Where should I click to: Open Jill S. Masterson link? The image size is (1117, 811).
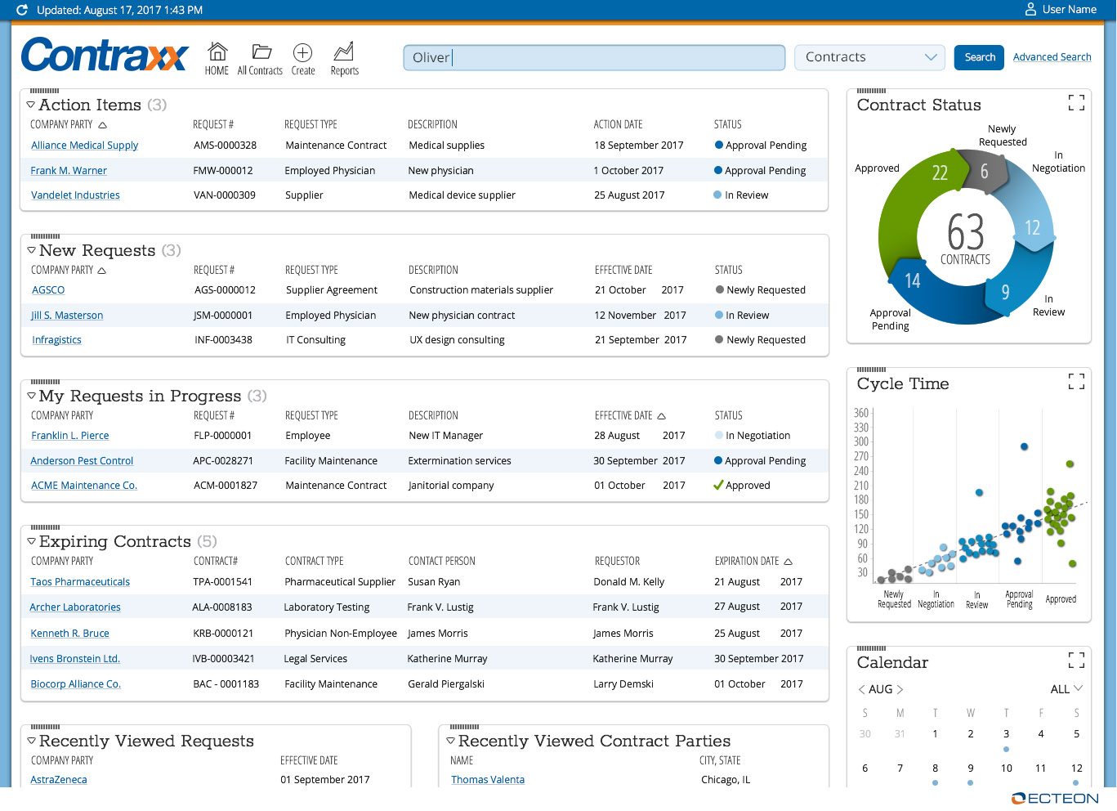click(x=67, y=316)
